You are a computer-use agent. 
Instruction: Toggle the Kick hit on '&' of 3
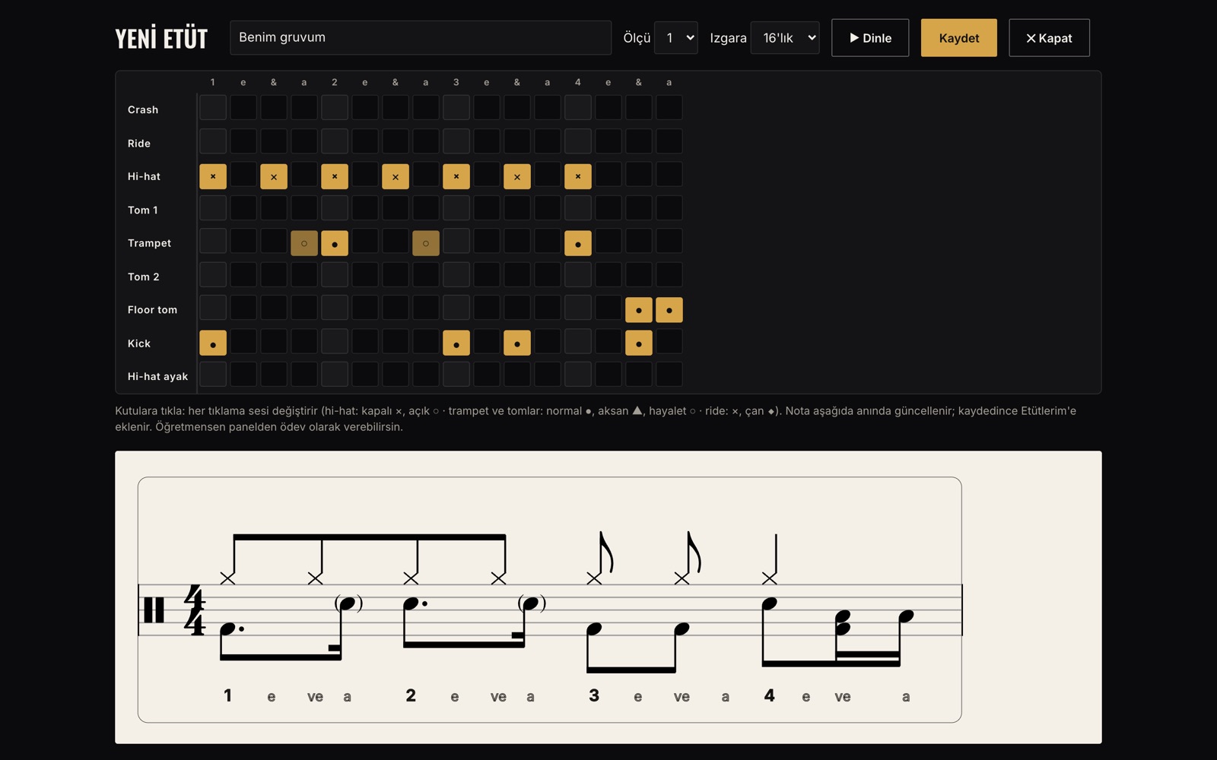517,344
